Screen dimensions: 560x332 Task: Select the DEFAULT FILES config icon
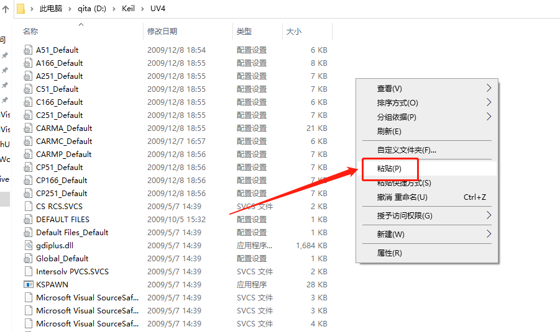pos(28,219)
